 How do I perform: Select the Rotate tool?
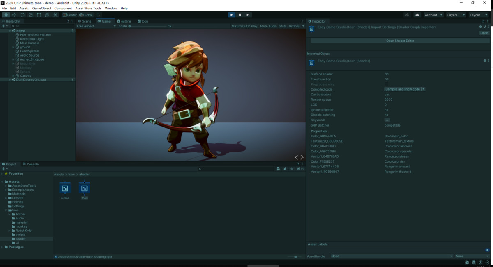tap(23, 15)
